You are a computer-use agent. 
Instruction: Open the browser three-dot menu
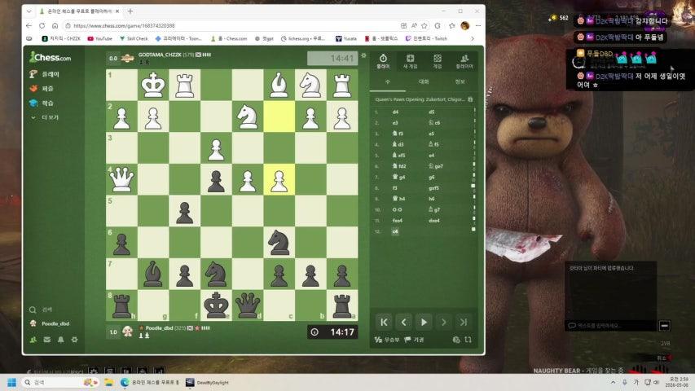[x=478, y=26]
